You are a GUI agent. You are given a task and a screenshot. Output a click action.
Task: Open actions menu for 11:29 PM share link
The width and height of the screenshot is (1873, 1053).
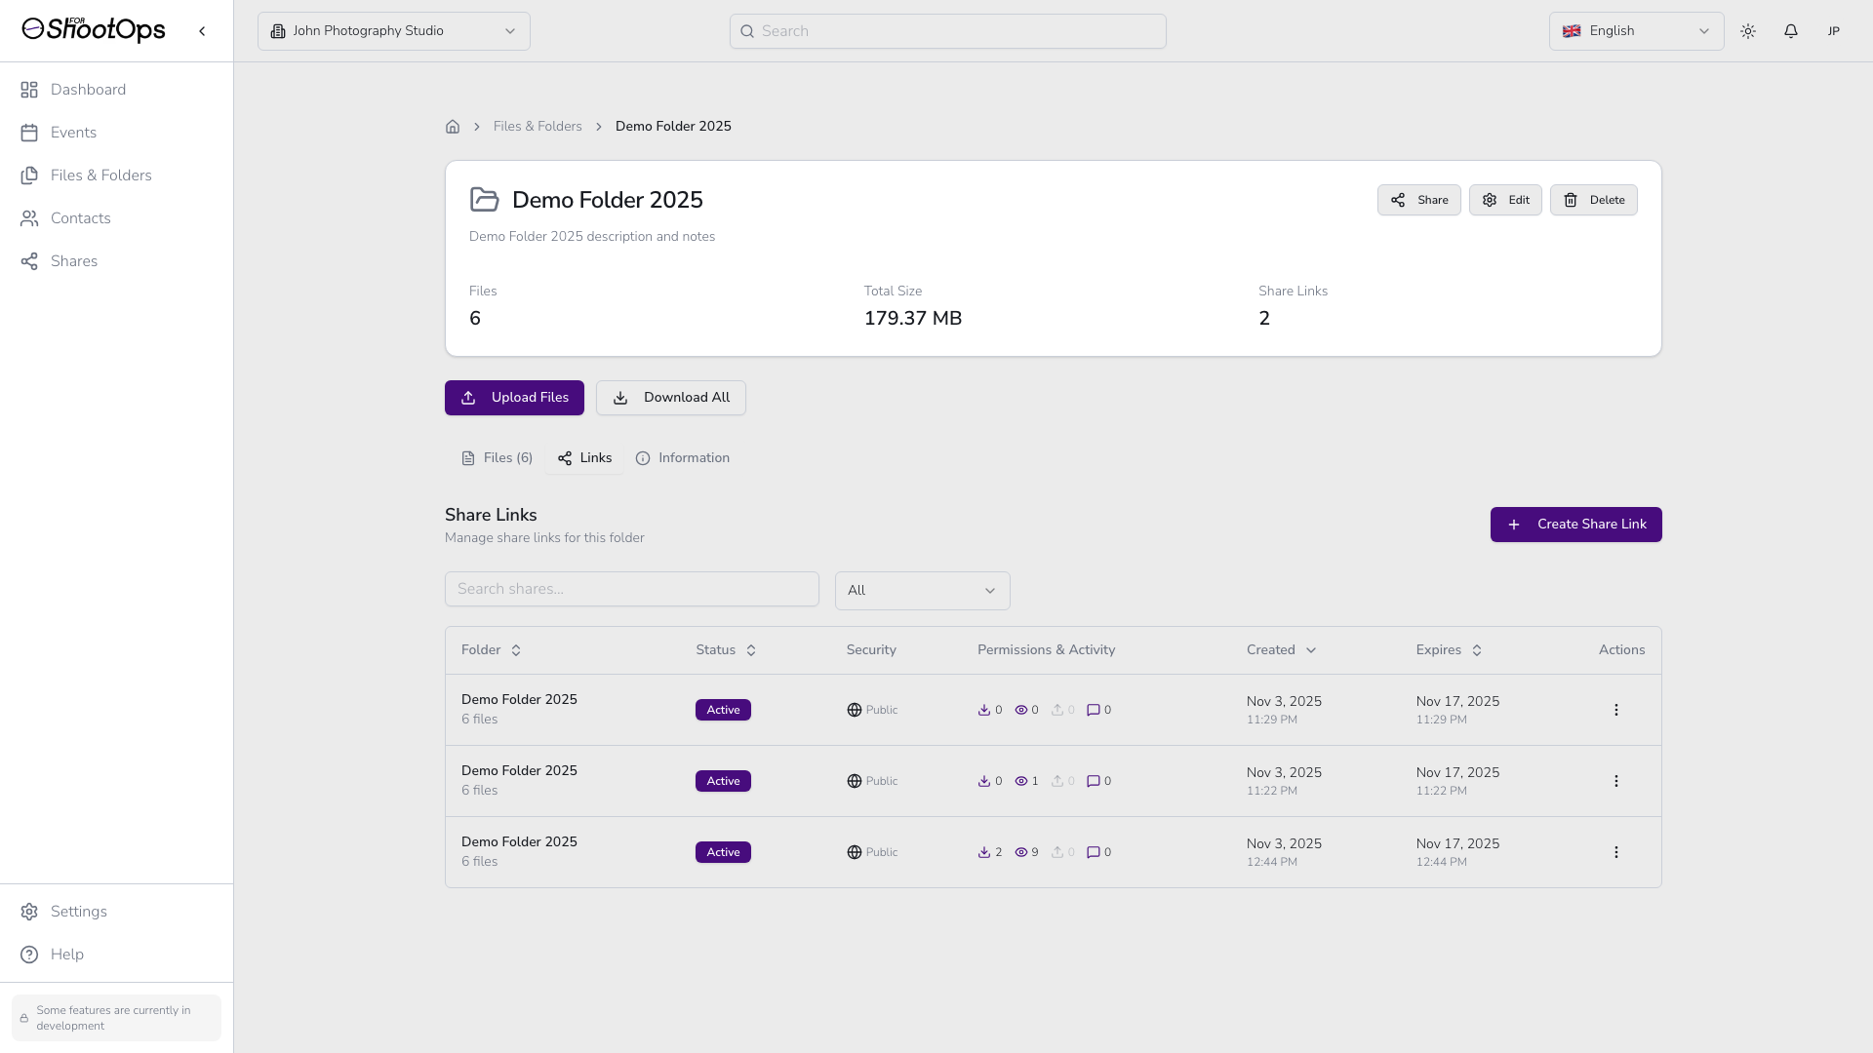(1615, 710)
